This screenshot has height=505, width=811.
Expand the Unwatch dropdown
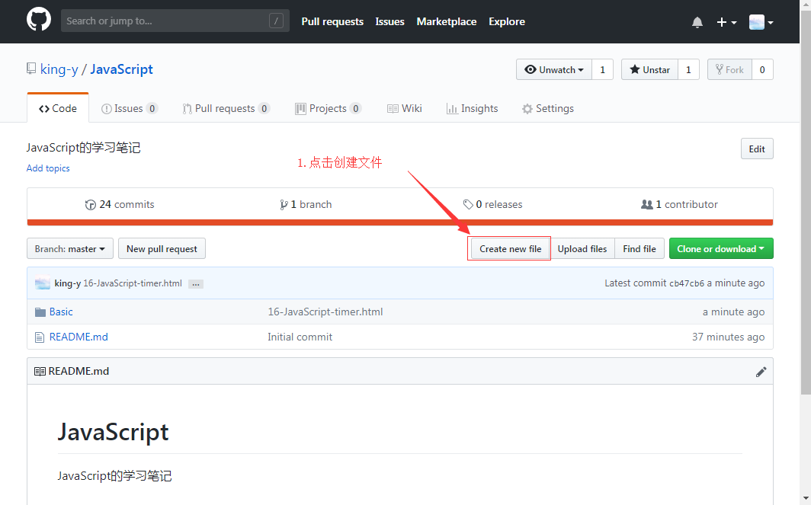[554, 69]
